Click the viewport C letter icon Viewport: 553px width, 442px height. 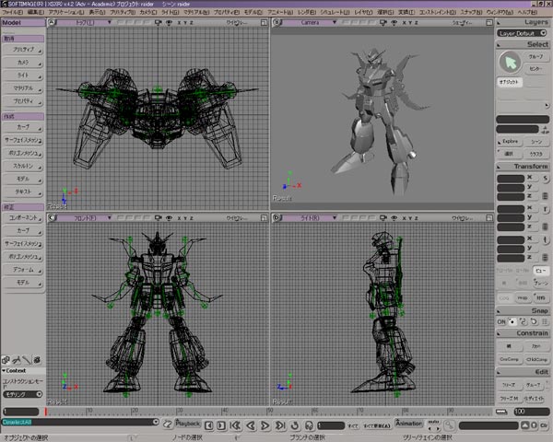coord(52,218)
